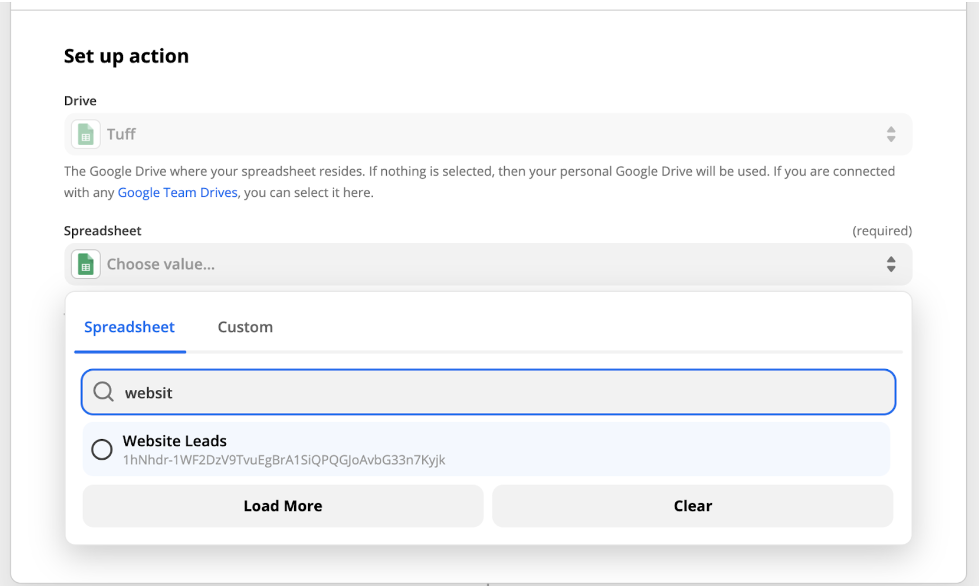Click the Google Sheets icon in the Spreadsheet field
This screenshot has width=979, height=586.
tap(85, 263)
